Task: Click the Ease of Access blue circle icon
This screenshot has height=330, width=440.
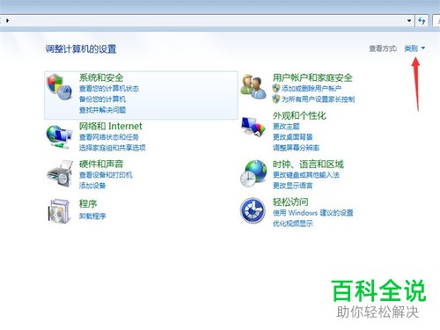Action: click(253, 210)
